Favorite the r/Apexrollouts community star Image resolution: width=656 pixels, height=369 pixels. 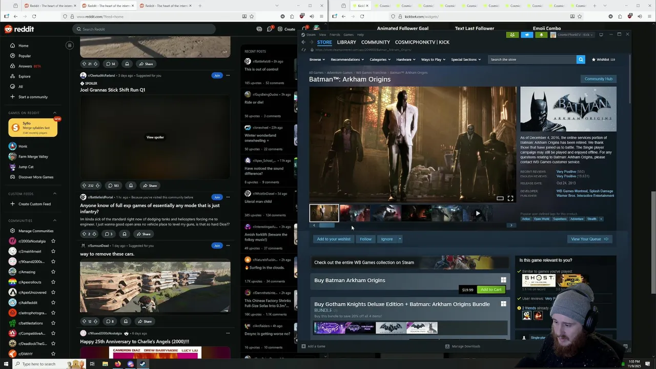tap(53, 282)
